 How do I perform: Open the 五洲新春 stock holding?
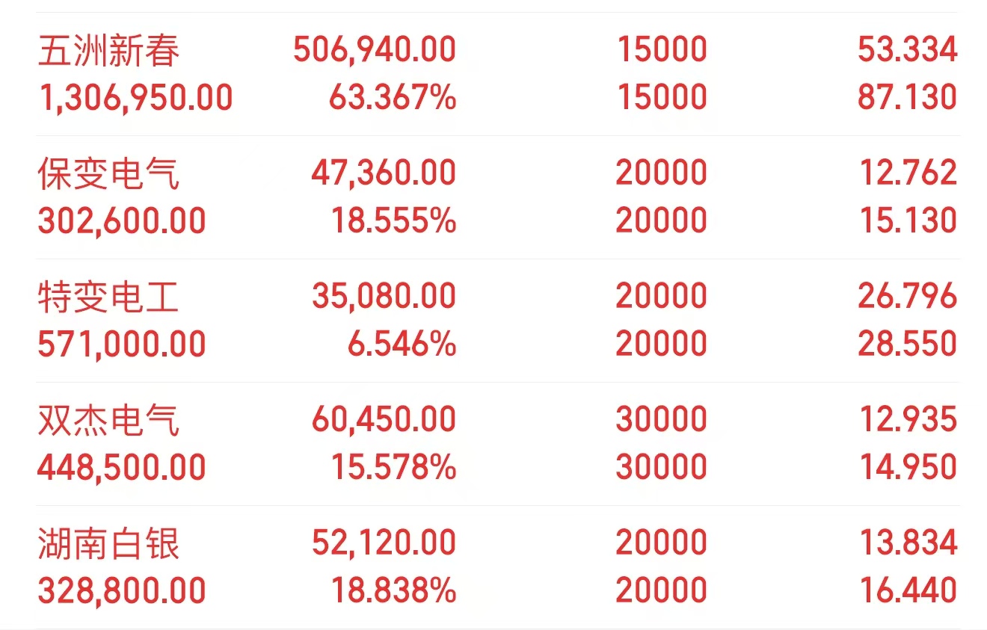(109, 51)
